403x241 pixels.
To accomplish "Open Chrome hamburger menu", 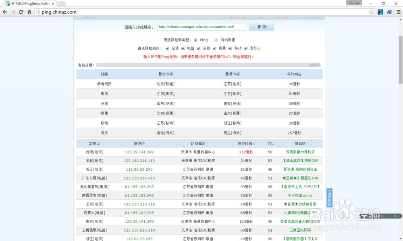I will coord(399,12).
